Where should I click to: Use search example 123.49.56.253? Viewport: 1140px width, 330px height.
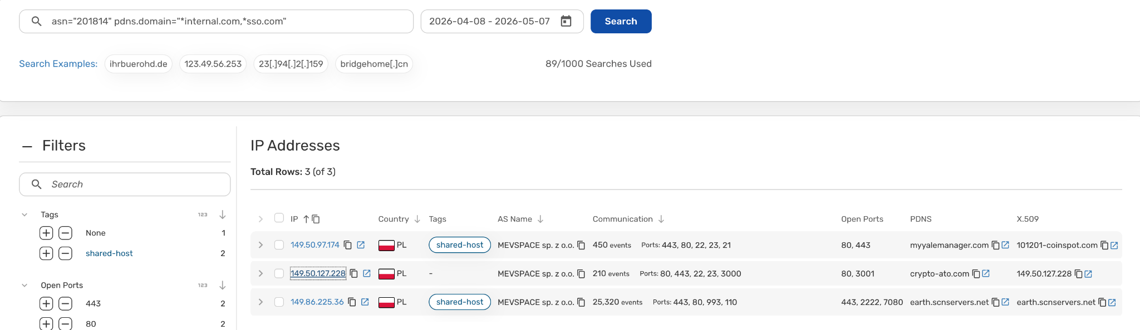pos(213,64)
